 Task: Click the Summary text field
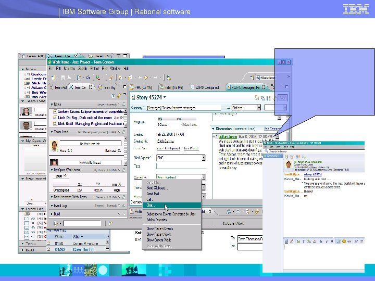click(x=183, y=108)
